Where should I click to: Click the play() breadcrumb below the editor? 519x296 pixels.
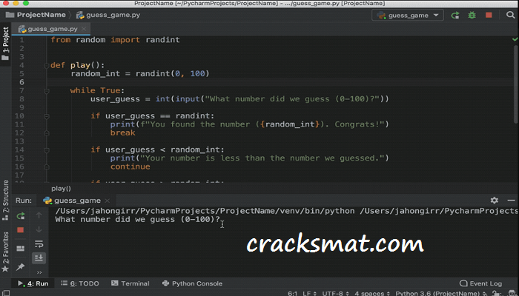pos(61,189)
